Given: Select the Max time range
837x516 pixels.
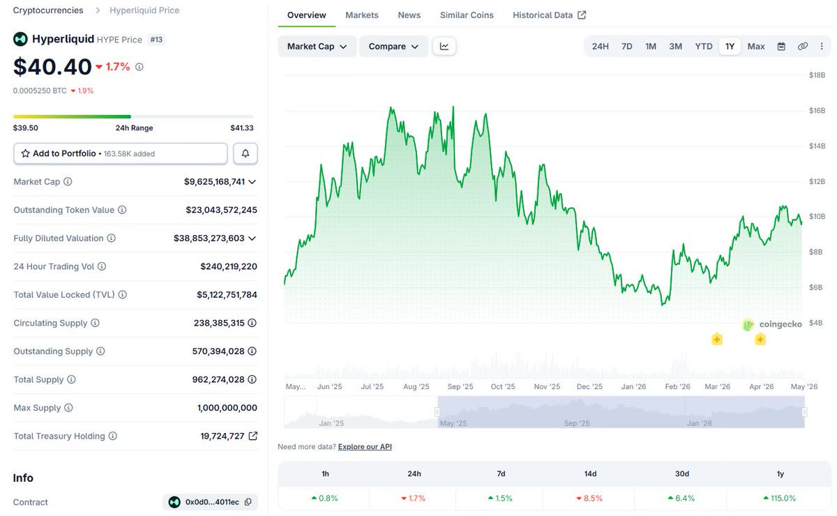Looking at the screenshot, I should (756, 46).
